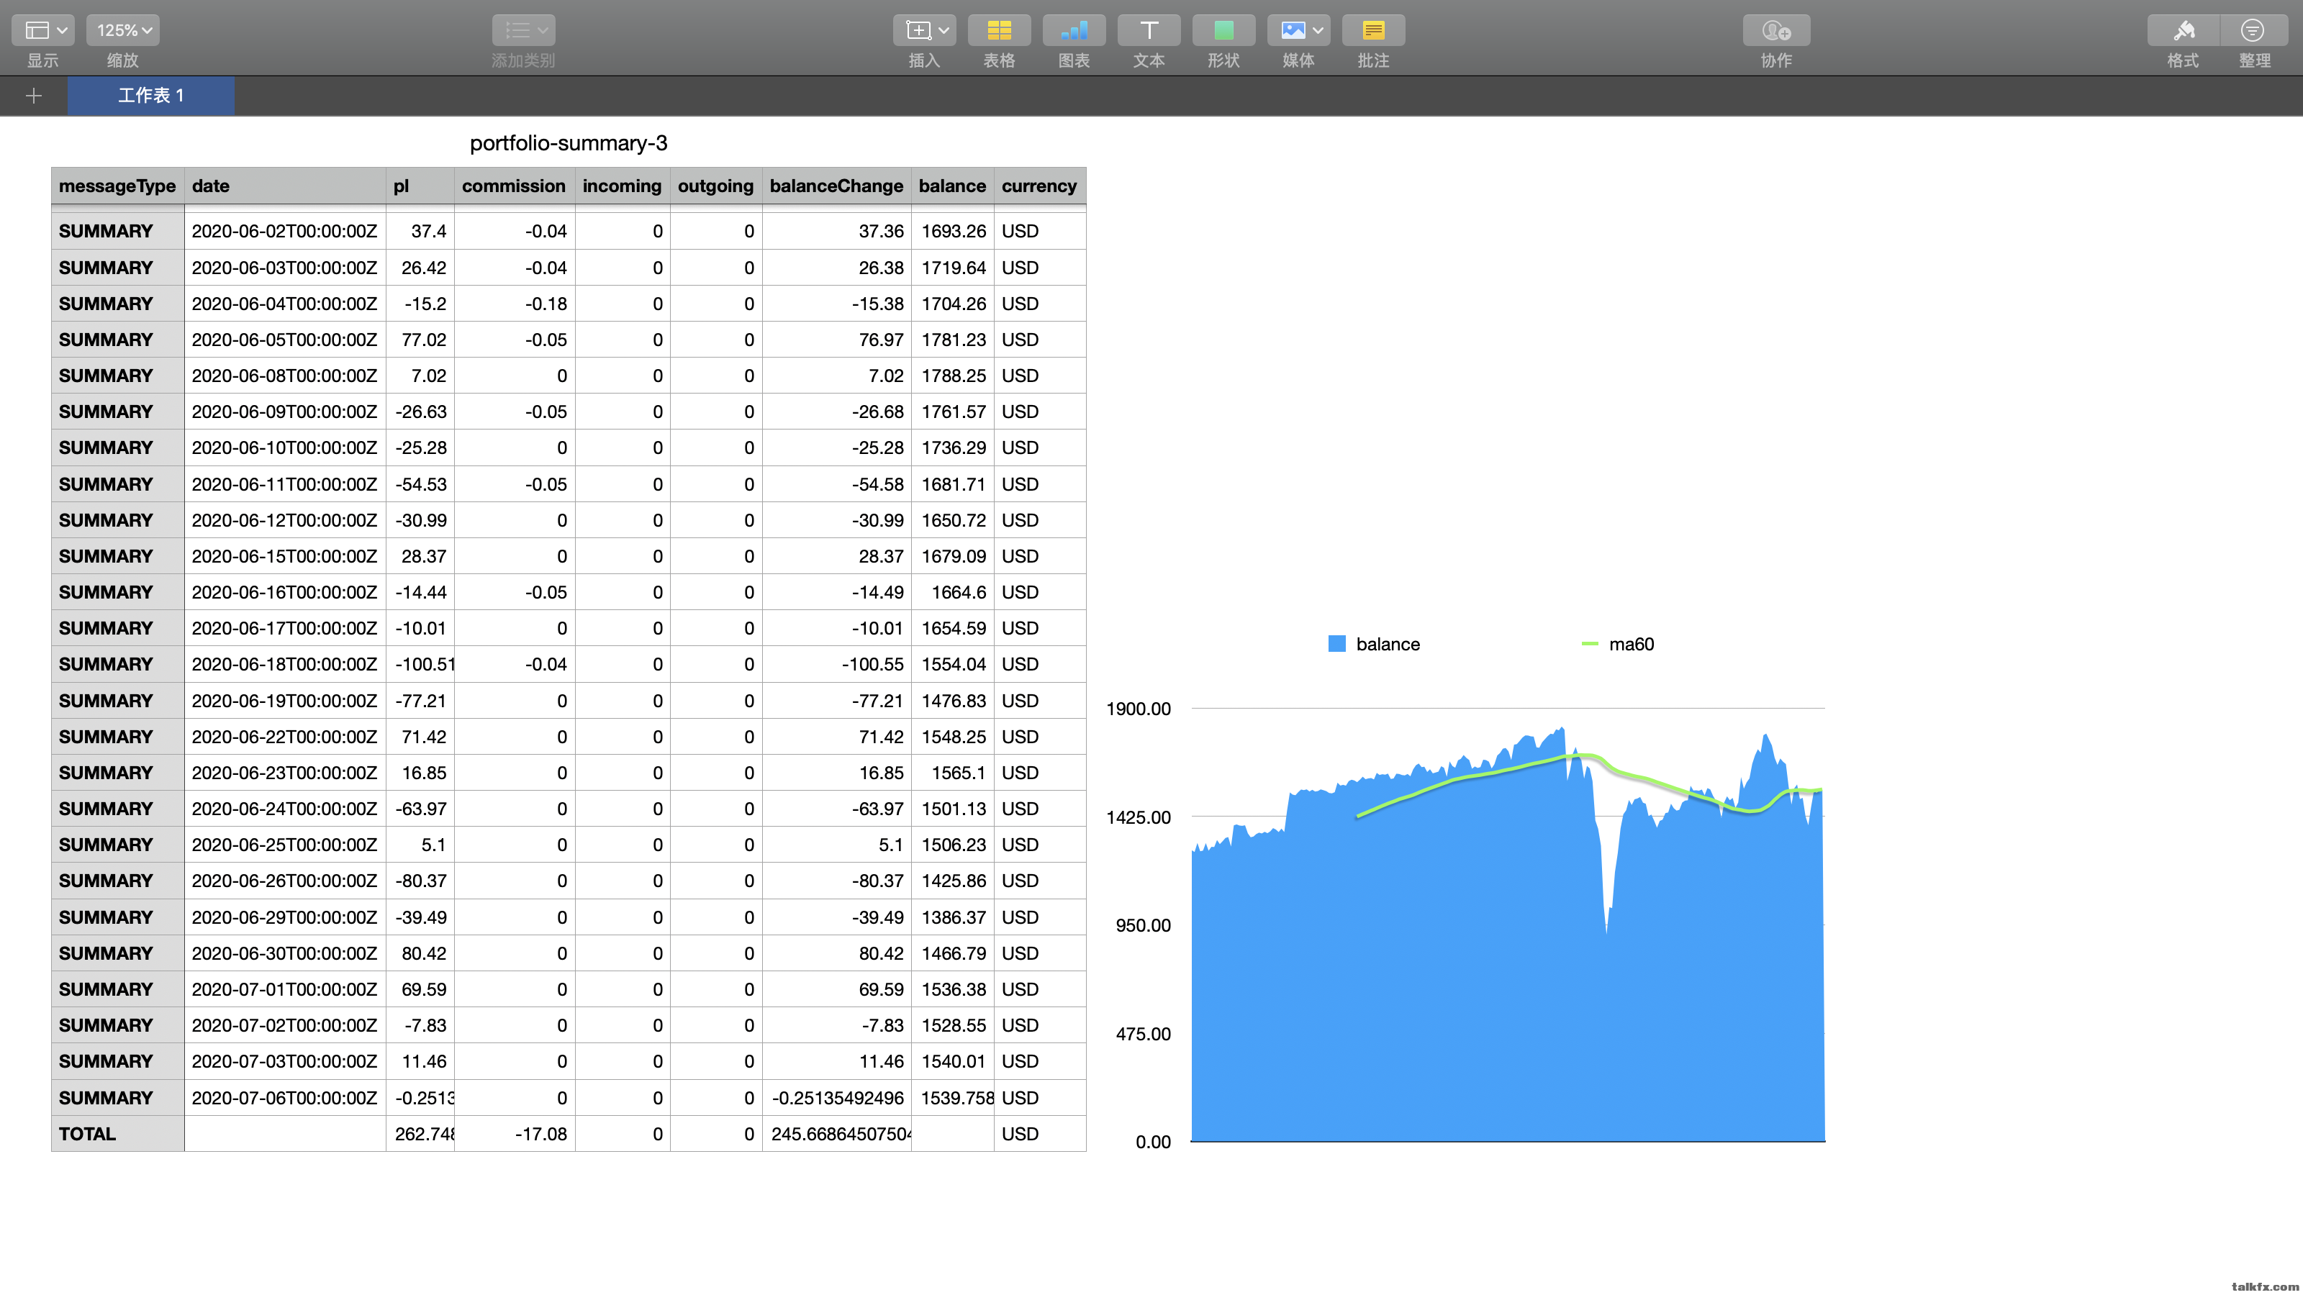Click the Collaborate (协作) icon
Image resolution: width=2303 pixels, height=1295 pixels.
(1776, 30)
